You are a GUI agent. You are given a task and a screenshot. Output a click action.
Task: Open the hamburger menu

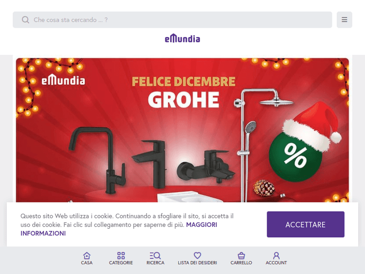point(344,20)
